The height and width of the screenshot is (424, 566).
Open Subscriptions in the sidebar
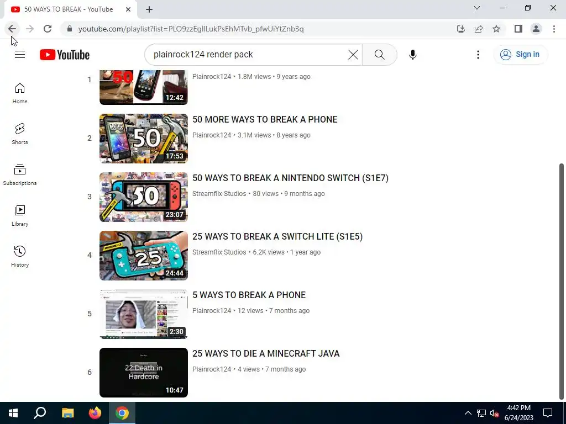coord(20,175)
